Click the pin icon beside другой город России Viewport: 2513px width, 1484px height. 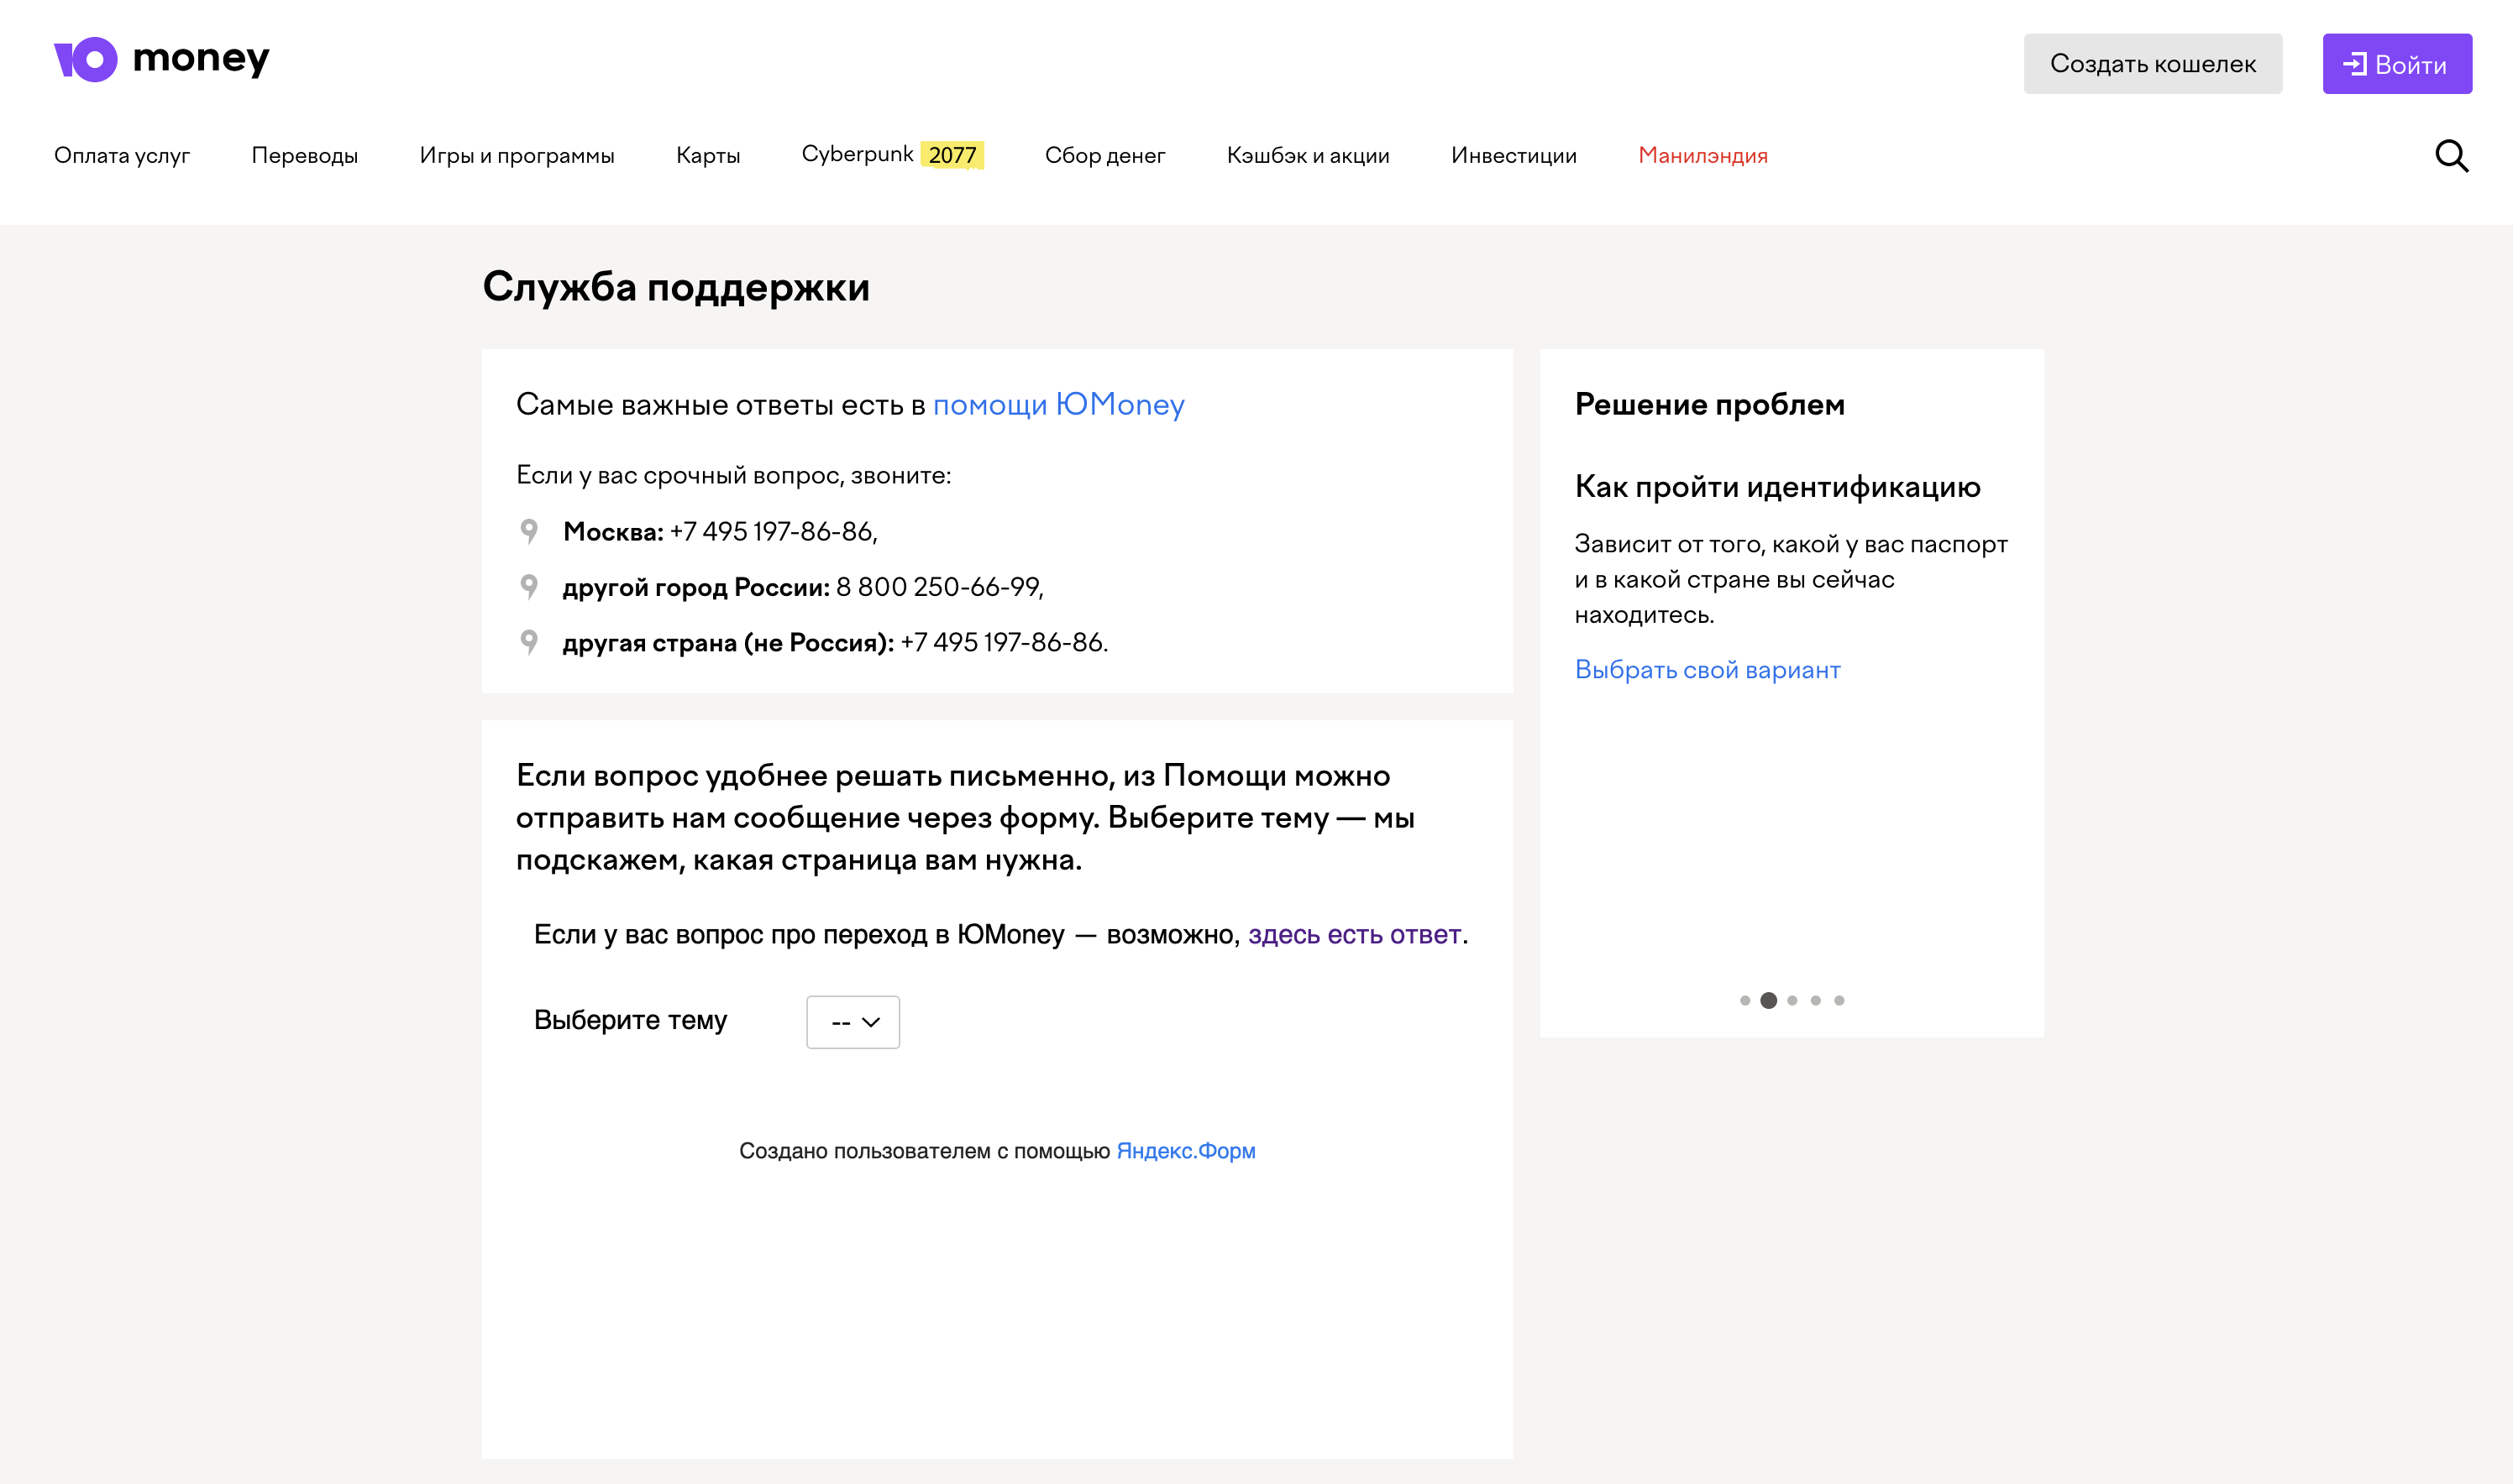click(529, 586)
